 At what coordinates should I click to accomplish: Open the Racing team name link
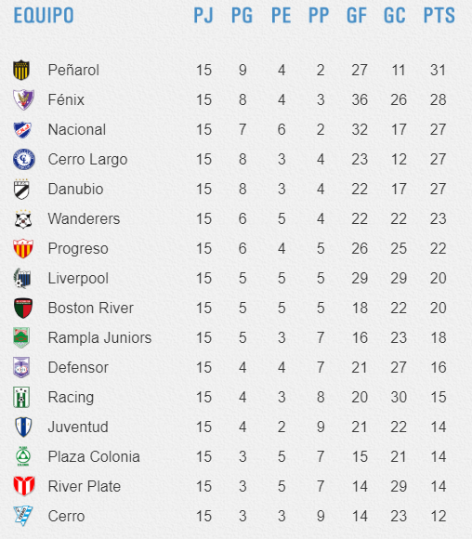(x=71, y=397)
